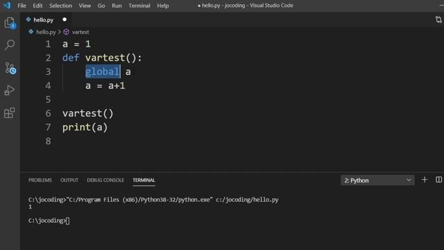
Task: Open the Extensions view
Action: (x=10, y=112)
